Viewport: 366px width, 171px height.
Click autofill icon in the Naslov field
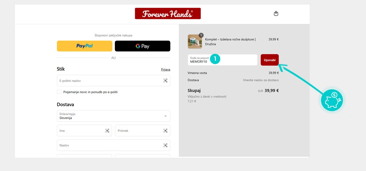pos(165,145)
